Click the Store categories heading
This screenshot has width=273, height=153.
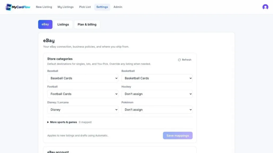60,59
